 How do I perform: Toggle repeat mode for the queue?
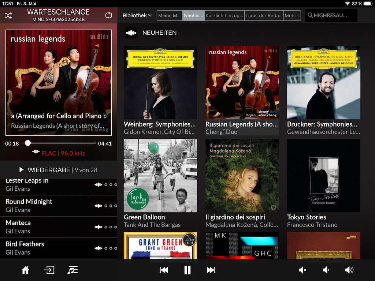[x=108, y=15]
